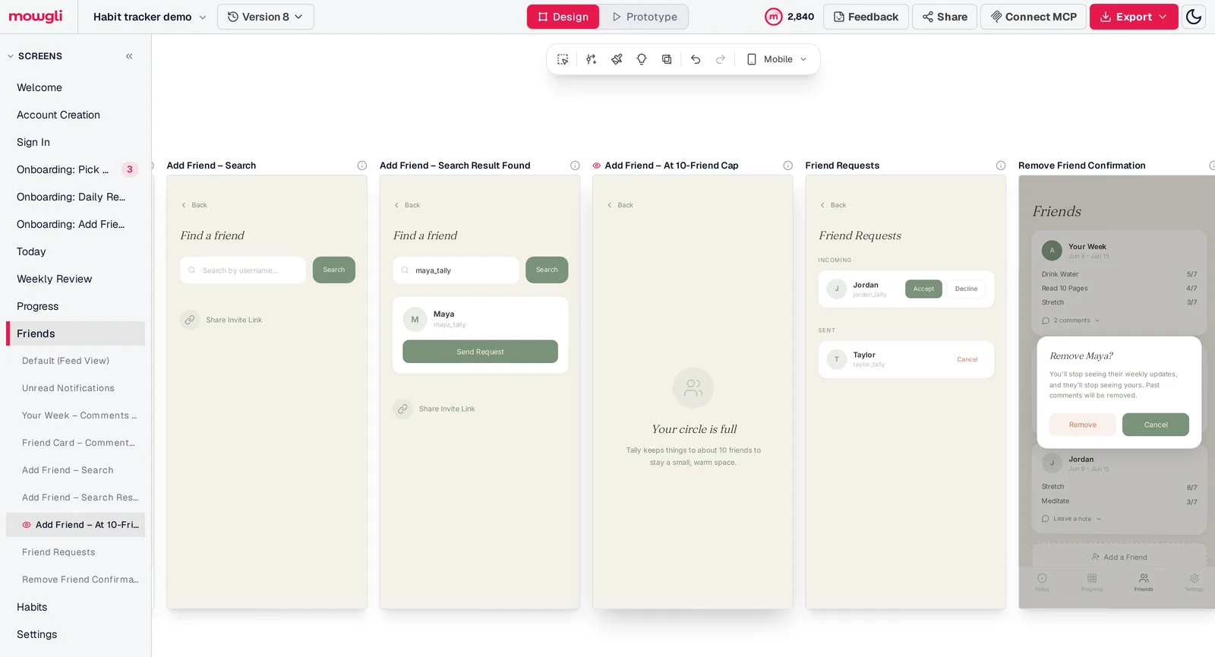Open the credits balance showing 2,840

pos(790,17)
